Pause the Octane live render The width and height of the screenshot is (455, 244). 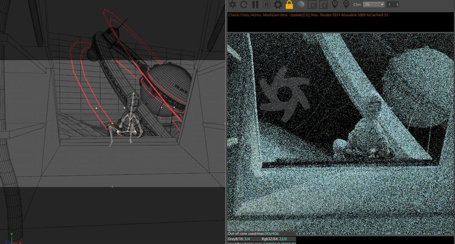pyautogui.click(x=255, y=4)
